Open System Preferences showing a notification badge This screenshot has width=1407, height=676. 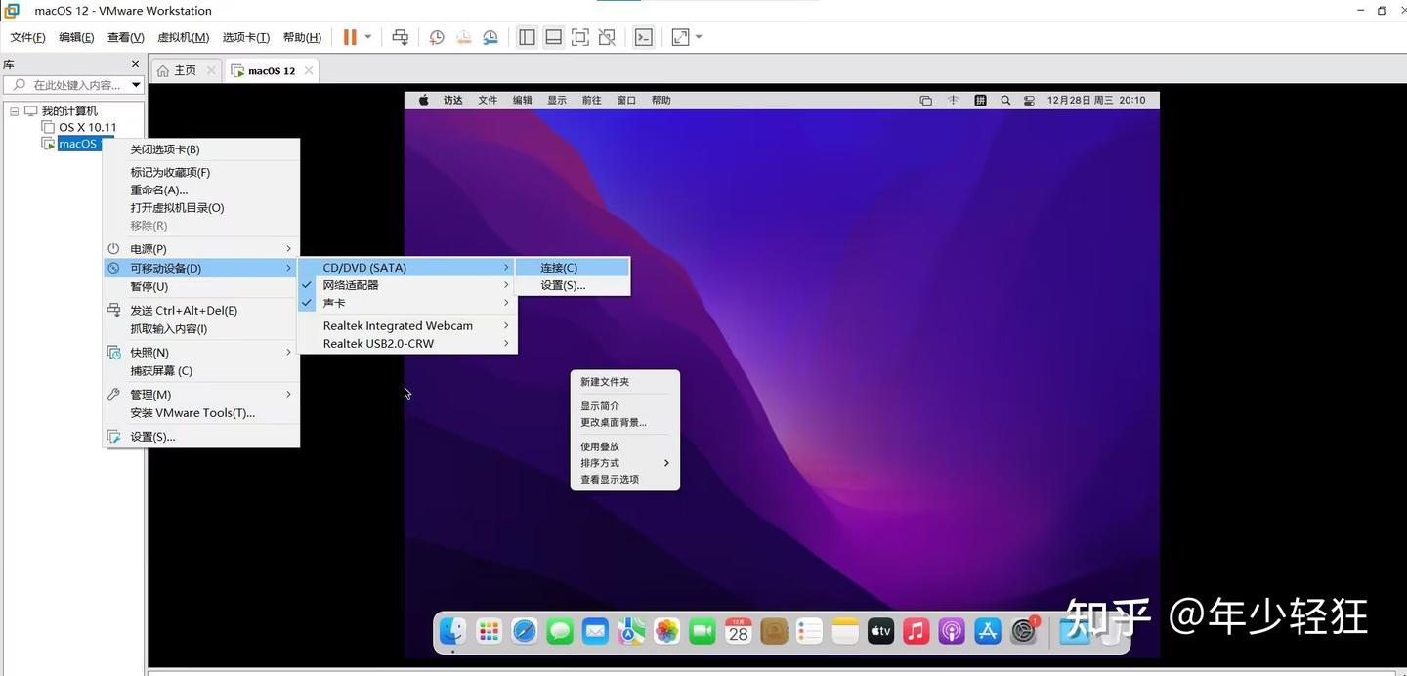[x=1023, y=631]
